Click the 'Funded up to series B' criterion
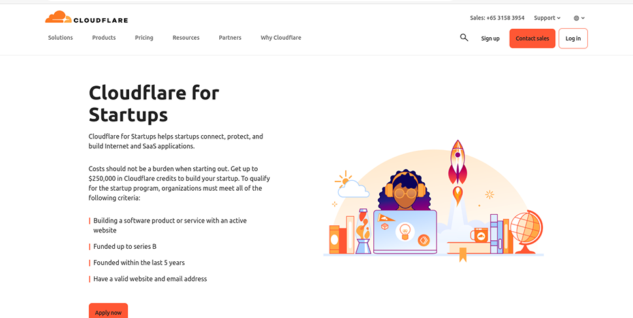This screenshot has height=318, width=633. (125, 246)
